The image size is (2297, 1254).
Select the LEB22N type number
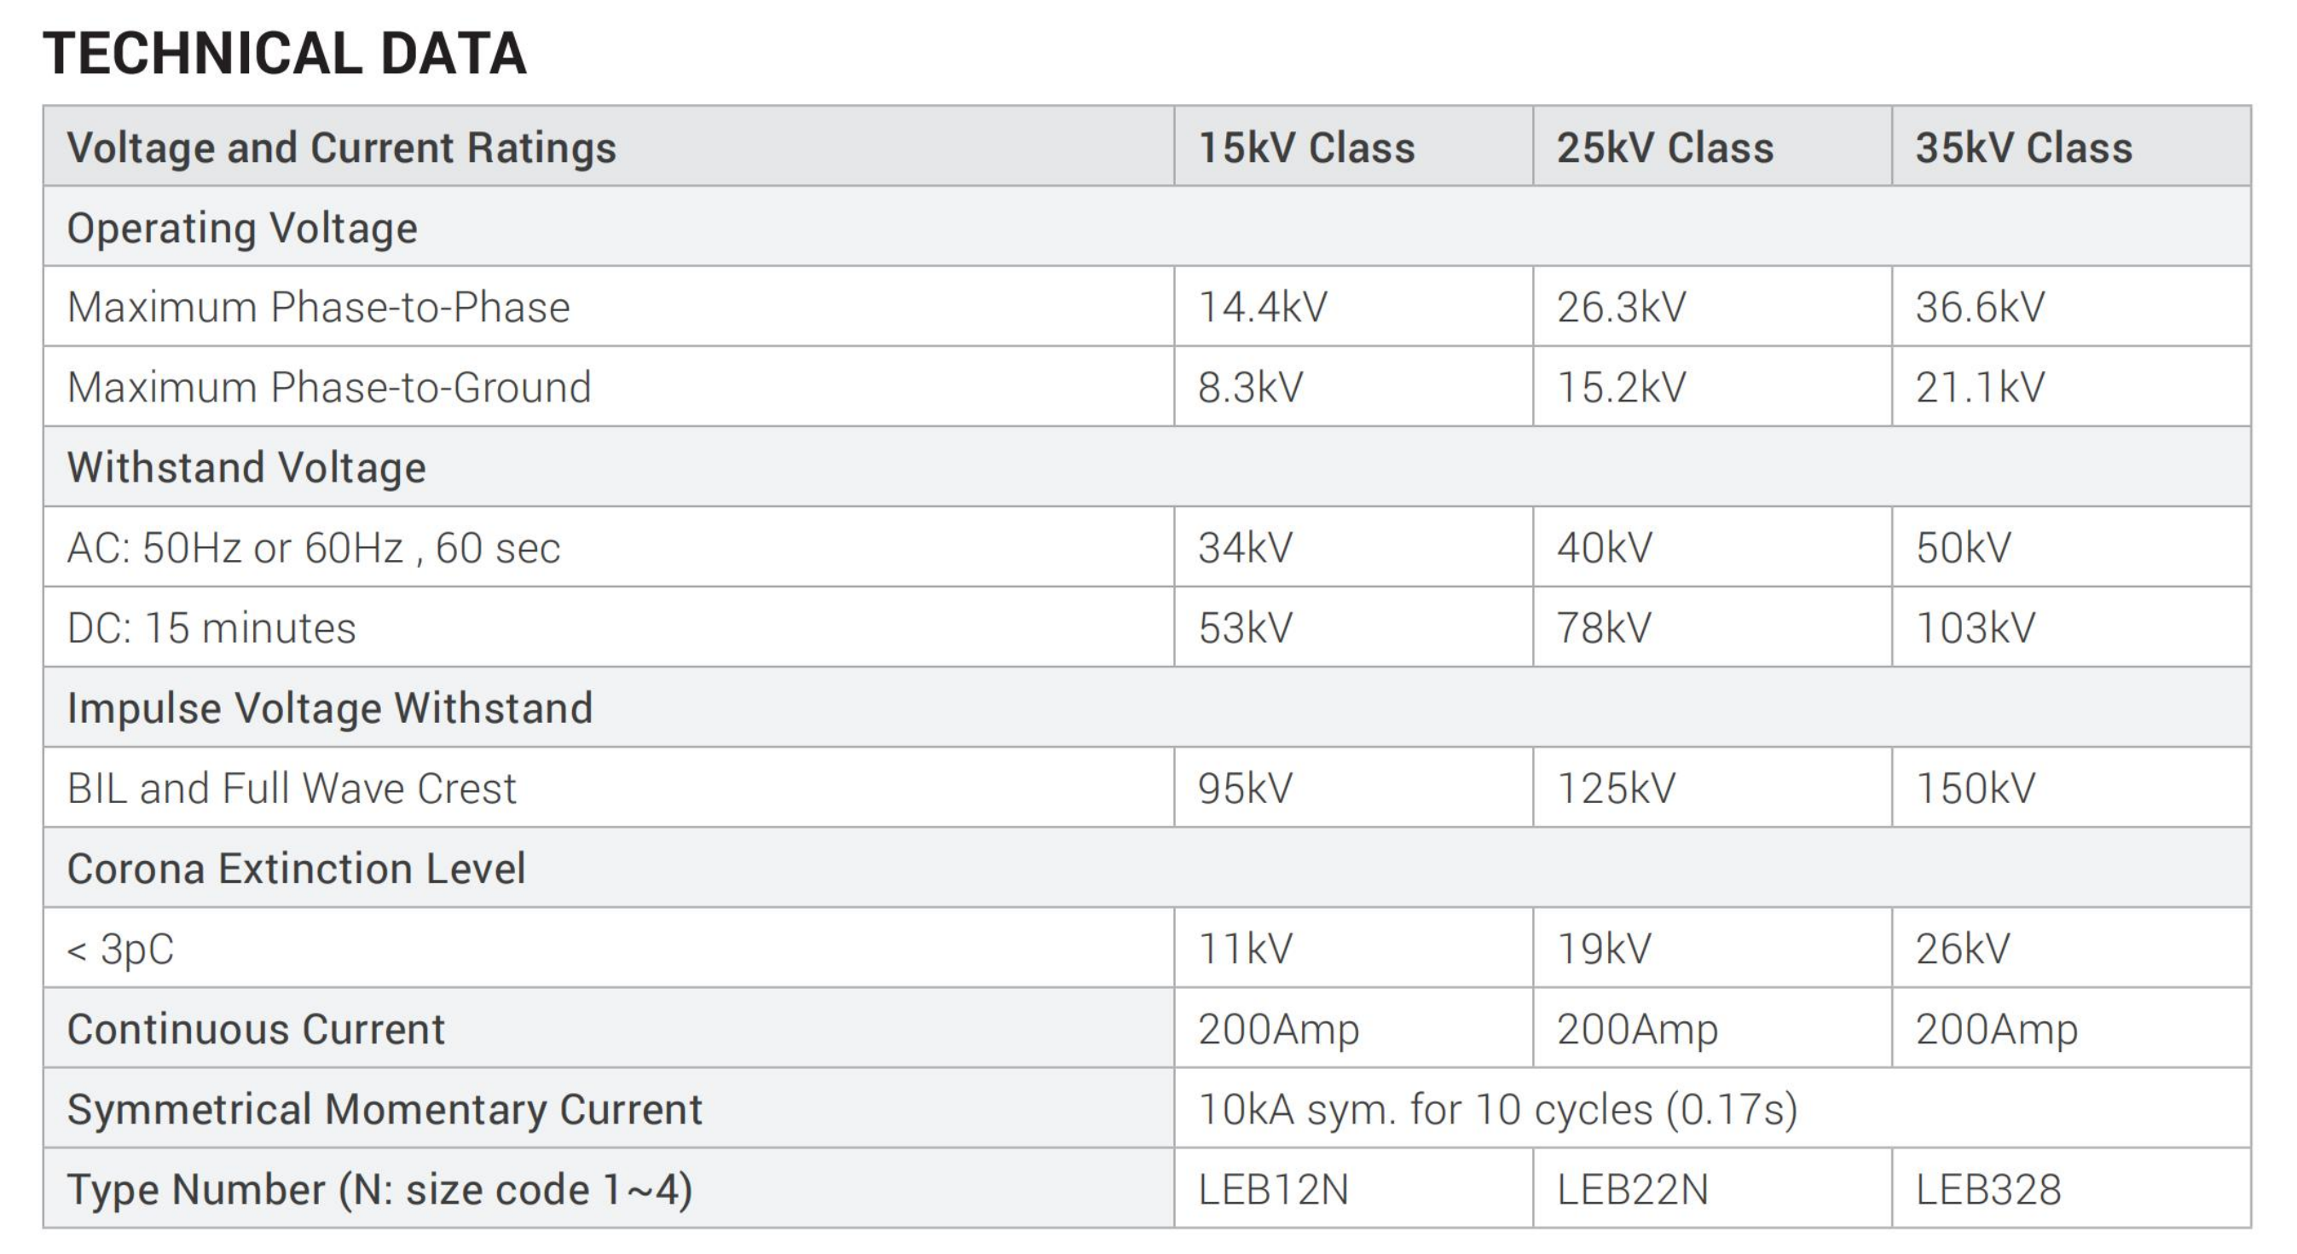click(x=1632, y=1190)
